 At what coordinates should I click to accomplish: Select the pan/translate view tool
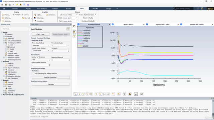tap(80, 94)
